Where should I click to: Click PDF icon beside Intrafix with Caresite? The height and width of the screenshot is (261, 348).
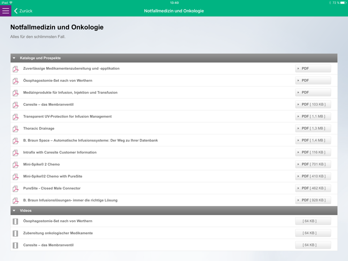(x=16, y=153)
